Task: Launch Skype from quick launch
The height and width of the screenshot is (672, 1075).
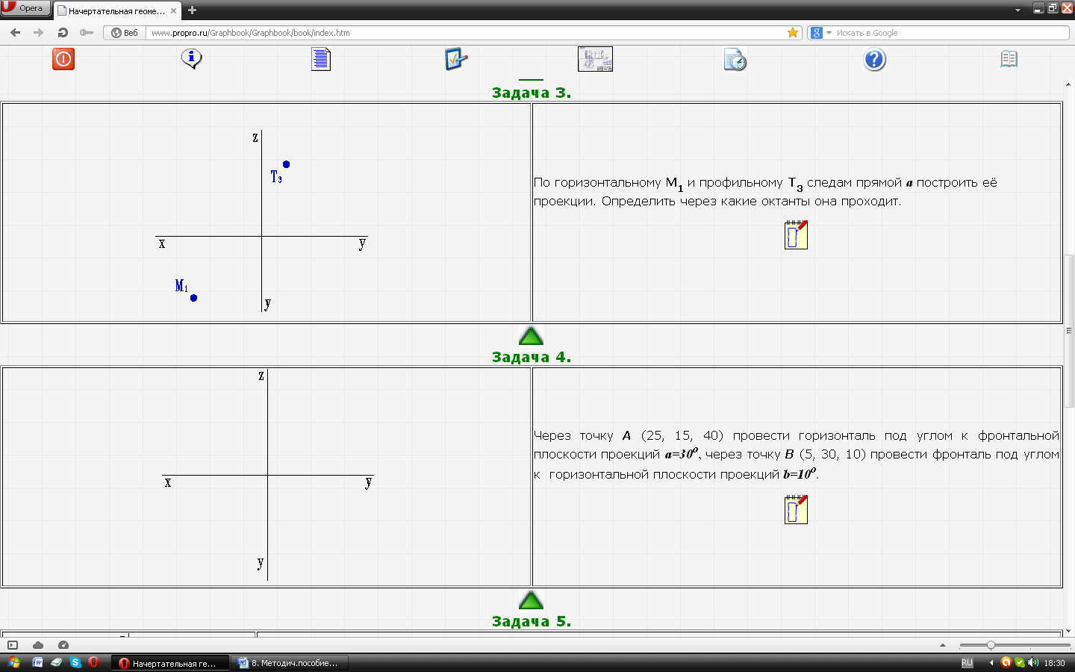Action: 75,662
